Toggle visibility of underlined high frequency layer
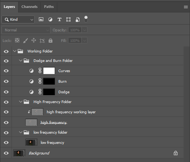The image size is (190, 162). [x=6, y=122]
